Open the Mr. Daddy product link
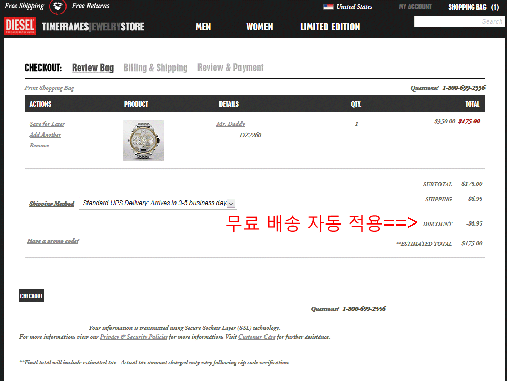The height and width of the screenshot is (381, 507). 231,124
